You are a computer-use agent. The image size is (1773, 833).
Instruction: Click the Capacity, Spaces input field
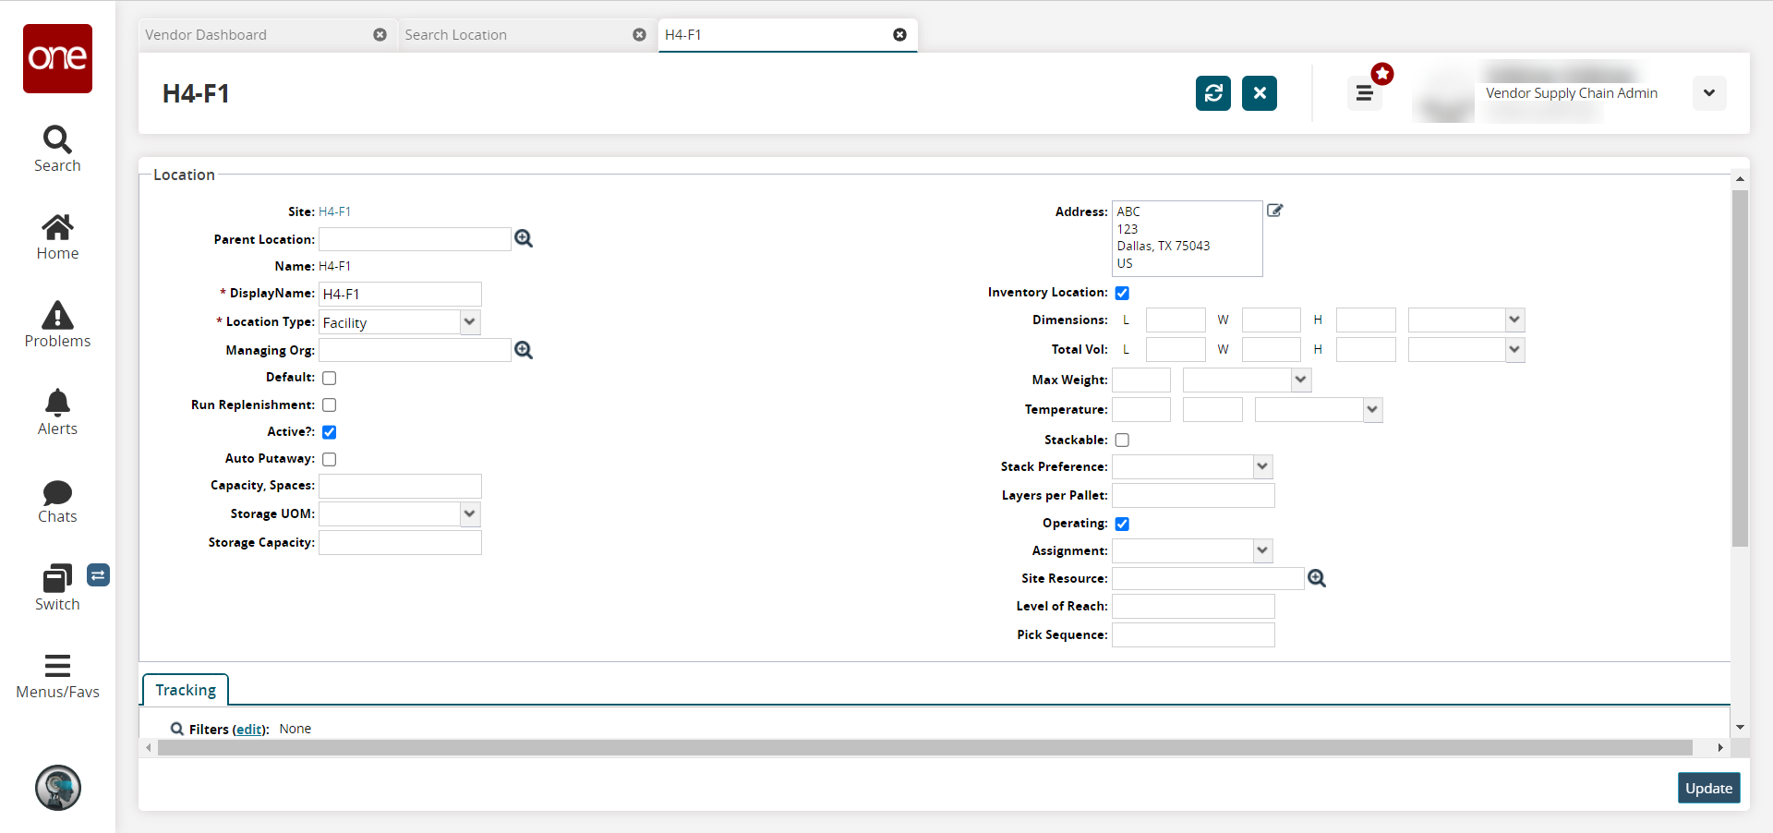pos(400,486)
